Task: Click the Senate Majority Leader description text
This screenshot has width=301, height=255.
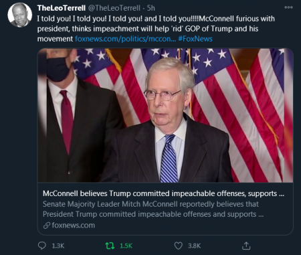Action: pyautogui.click(x=153, y=209)
